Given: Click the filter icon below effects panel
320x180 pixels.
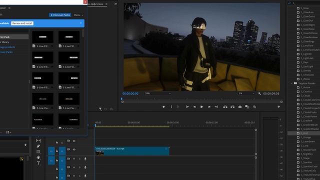Looking at the screenshot, I should pyautogui.click(x=100, y=109).
